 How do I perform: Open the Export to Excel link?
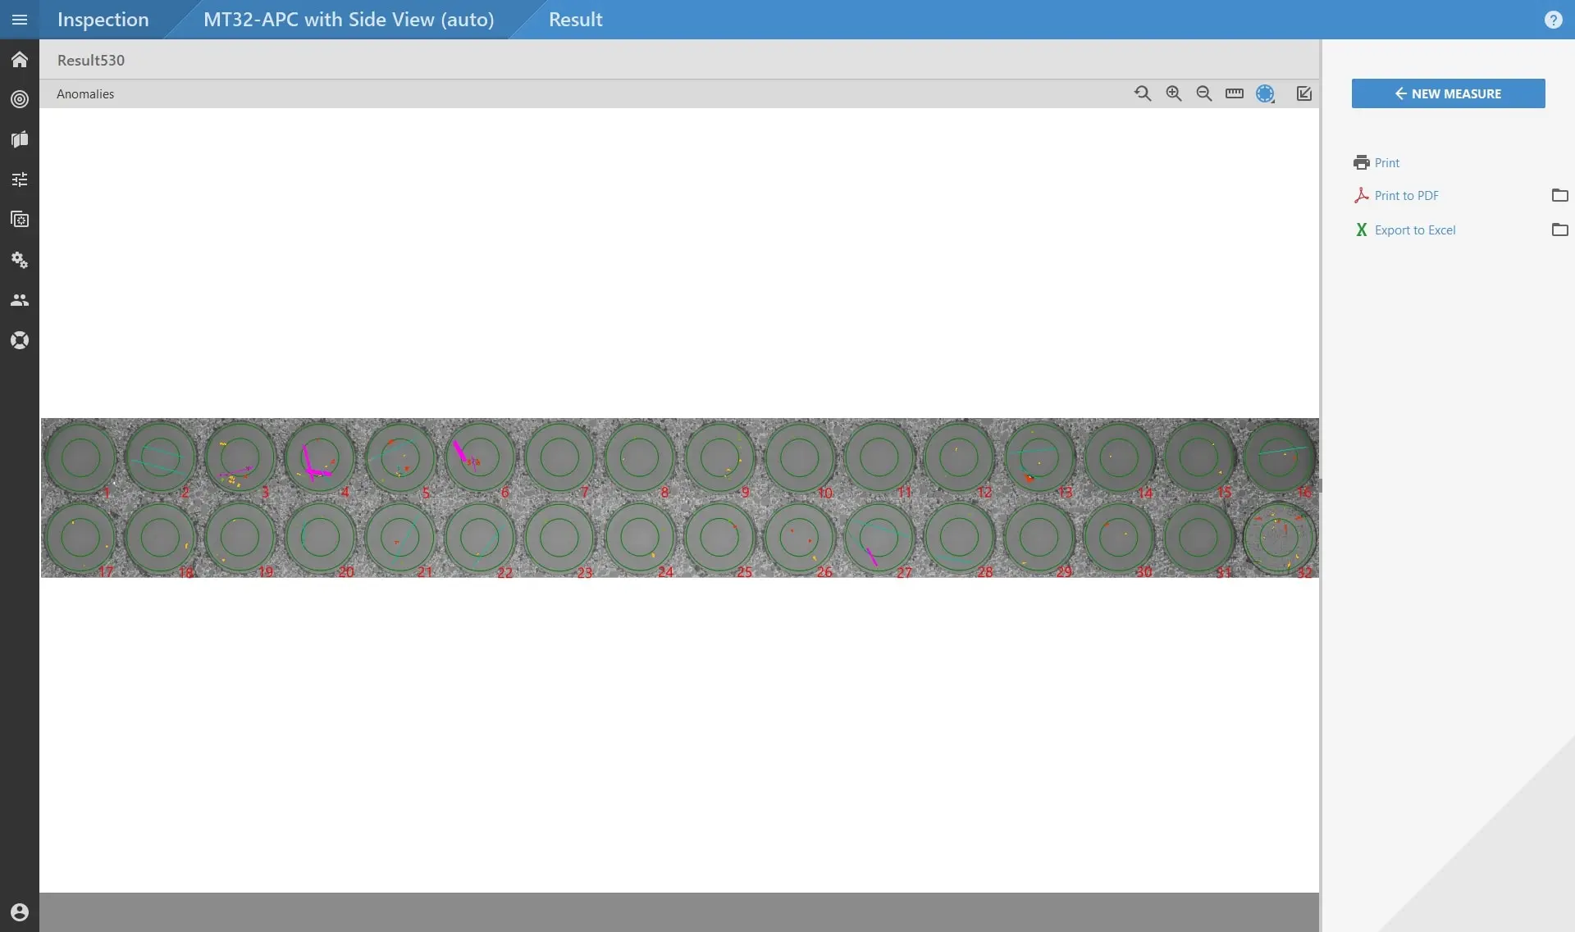tap(1414, 230)
